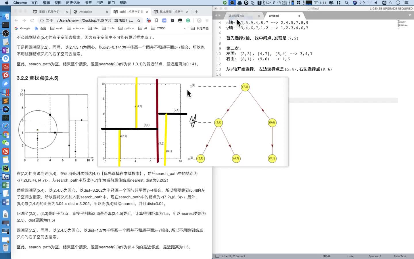
Task: Launch OBS from the dock
Action: (5, 33)
